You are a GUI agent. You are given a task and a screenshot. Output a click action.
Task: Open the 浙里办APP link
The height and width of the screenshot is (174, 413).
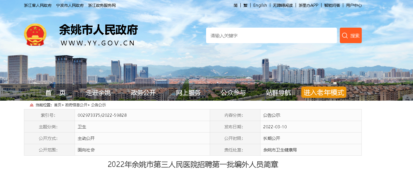[x=308, y=5]
